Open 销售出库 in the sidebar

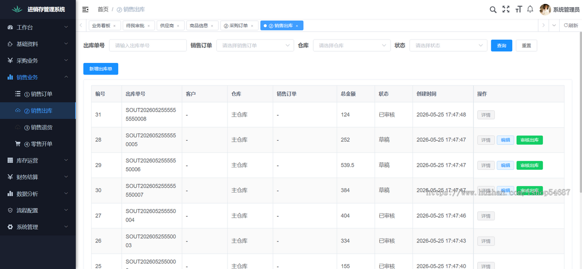[38, 111]
